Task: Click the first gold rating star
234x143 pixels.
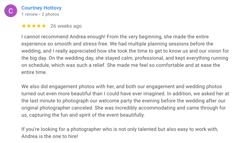Action: 24,26
